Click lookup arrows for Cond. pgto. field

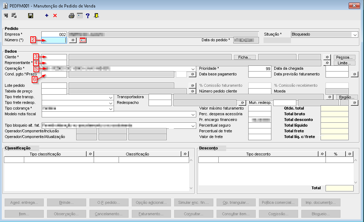(x=192, y=74)
